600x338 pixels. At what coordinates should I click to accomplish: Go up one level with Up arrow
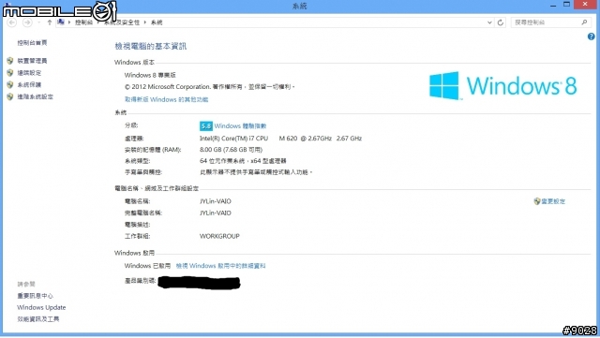50,22
